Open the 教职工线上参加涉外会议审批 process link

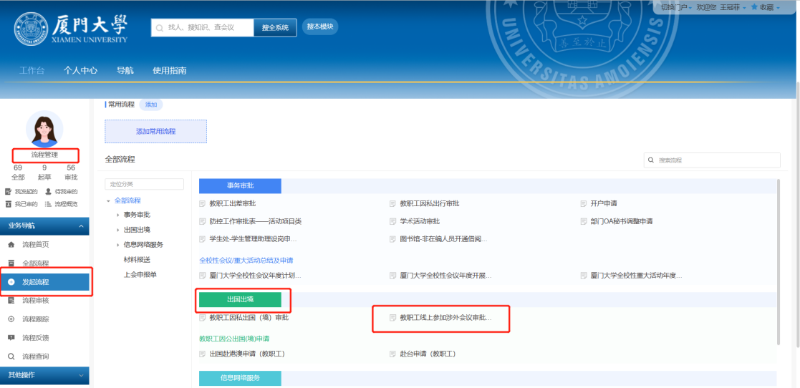445,317
